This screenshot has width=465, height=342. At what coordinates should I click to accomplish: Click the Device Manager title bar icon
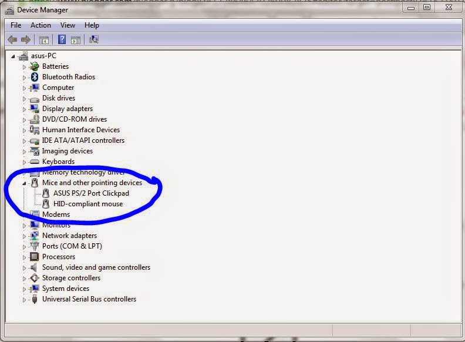9,11
